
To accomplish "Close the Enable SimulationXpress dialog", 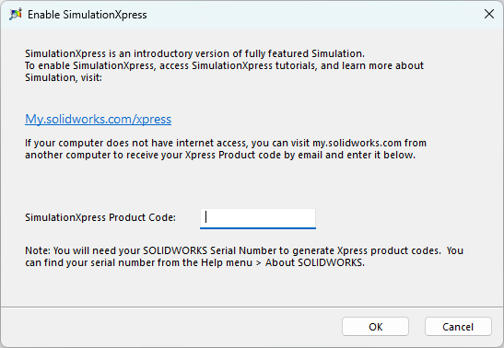I will click(489, 14).
